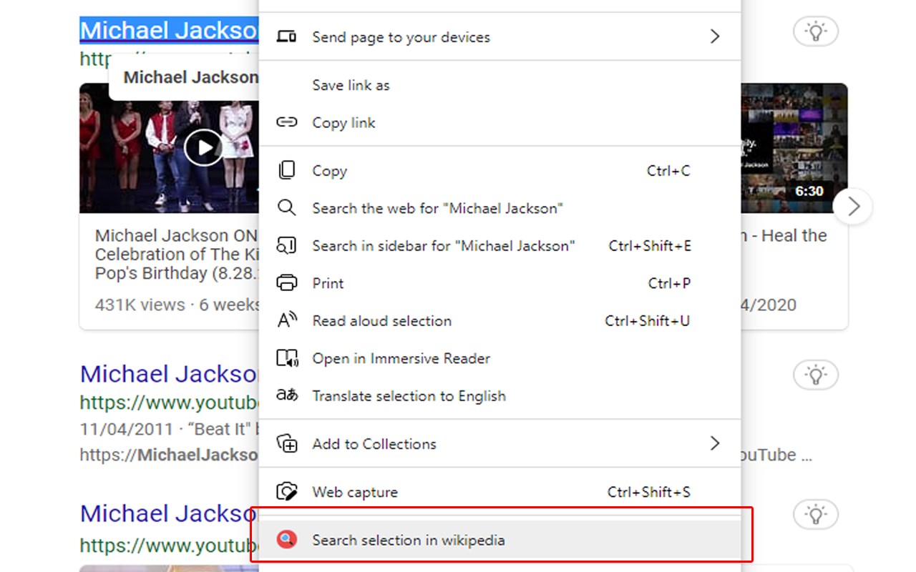Click the lightbulb icon beside second Michael Jackson result
The width and height of the screenshot is (916, 572).
(816, 375)
